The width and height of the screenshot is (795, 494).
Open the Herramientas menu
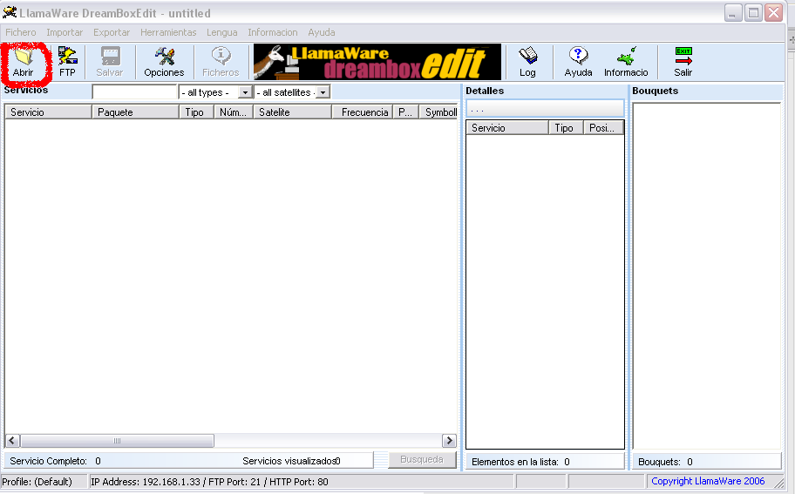[168, 32]
